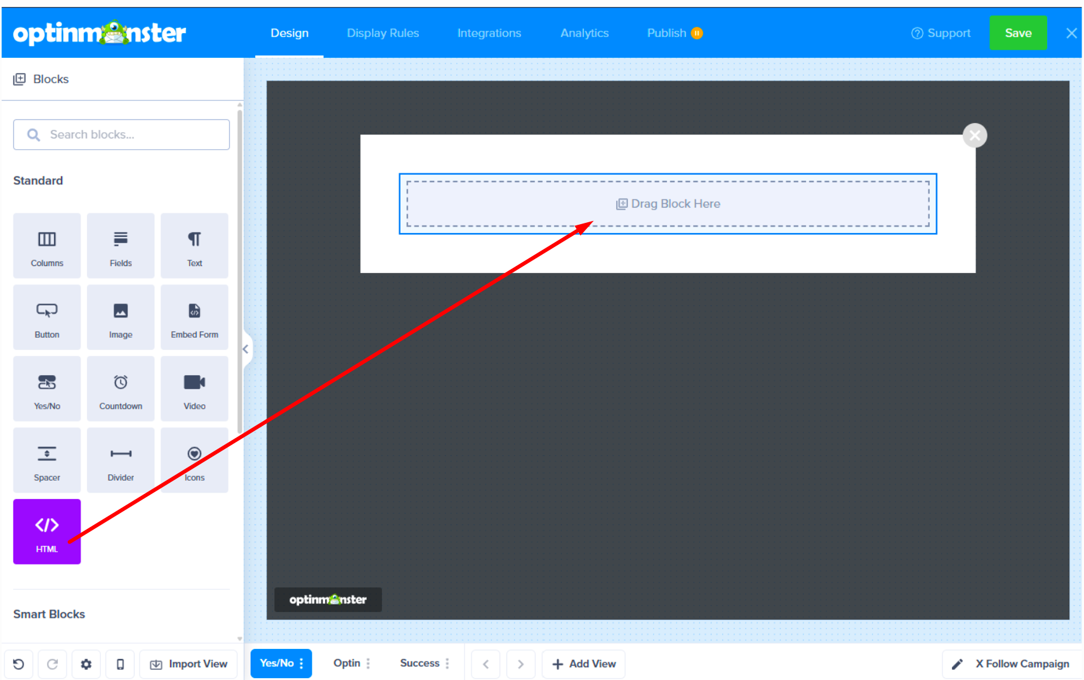Switch to the Optin view
Screen dimensions: 1084x680
click(347, 663)
